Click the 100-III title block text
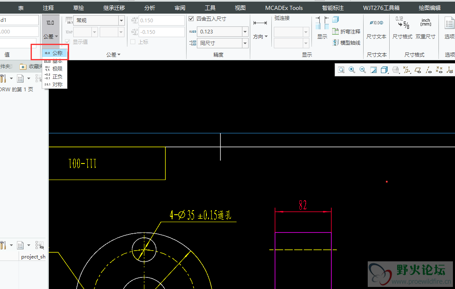 (82, 163)
